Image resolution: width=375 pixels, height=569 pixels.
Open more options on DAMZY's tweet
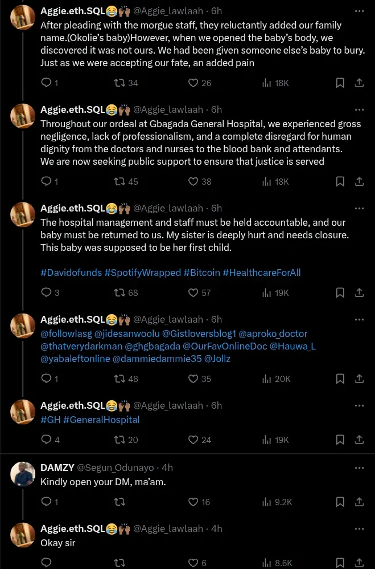[x=359, y=468]
